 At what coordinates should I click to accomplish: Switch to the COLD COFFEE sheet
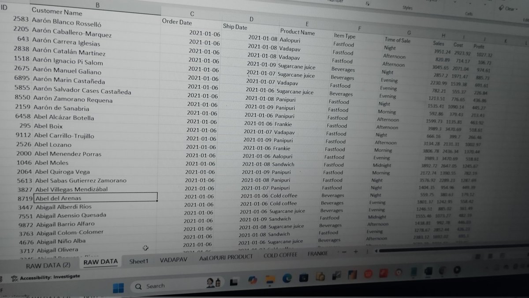pos(280,255)
